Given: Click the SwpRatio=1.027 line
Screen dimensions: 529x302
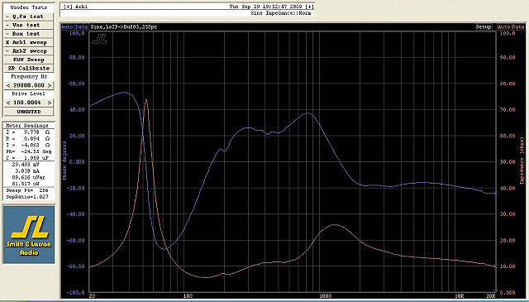Looking at the screenshot, I should point(28,197).
